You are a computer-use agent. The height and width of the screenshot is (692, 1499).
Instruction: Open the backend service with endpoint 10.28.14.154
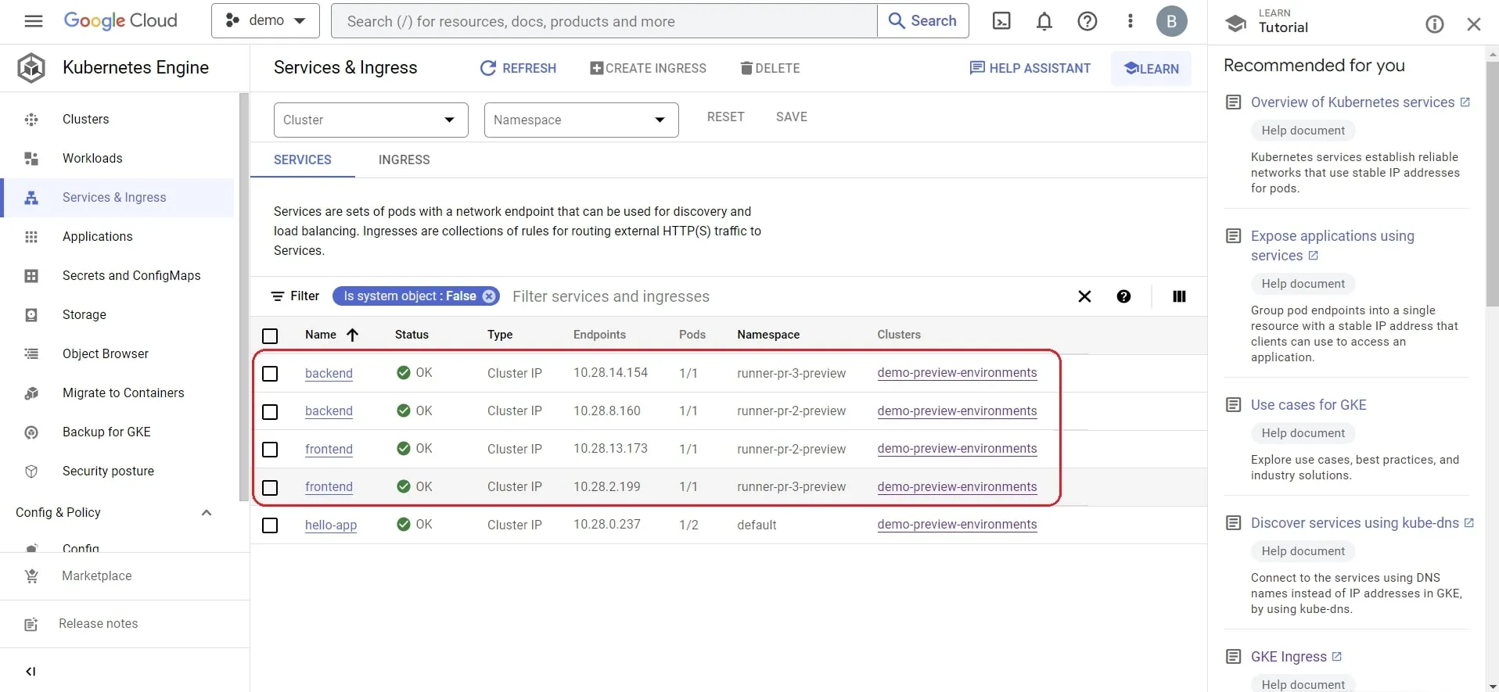[329, 373]
